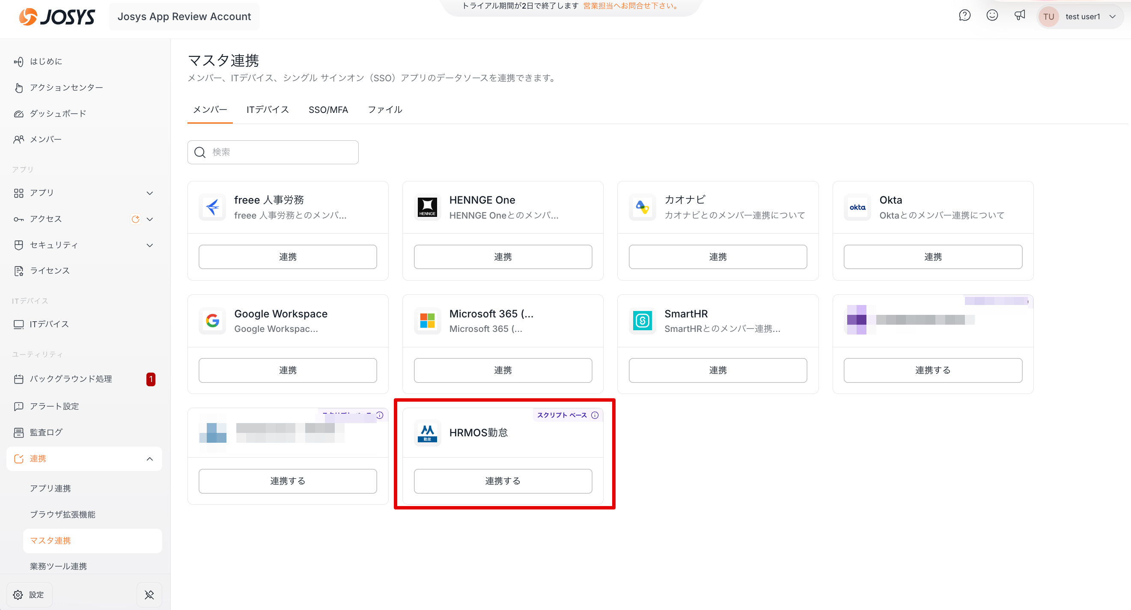1131x610 pixels.
Task: Click the search magnifier icon
Action: click(200, 152)
